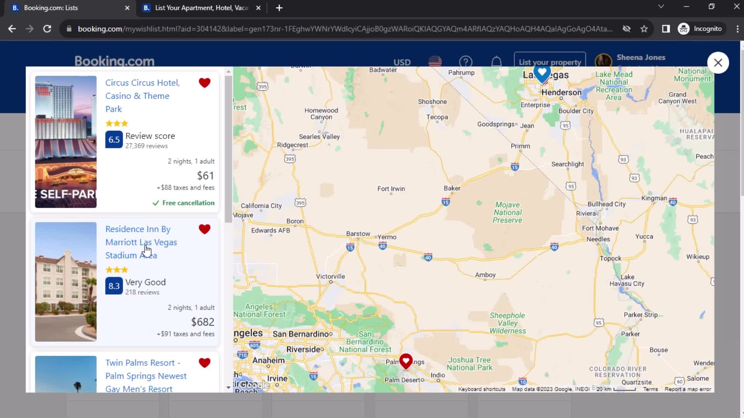Click Report a map error link
This screenshot has width=744, height=418.
coord(688,389)
